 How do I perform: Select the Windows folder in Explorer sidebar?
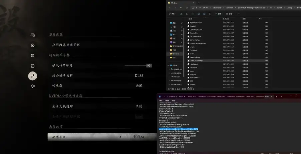click(175, 54)
